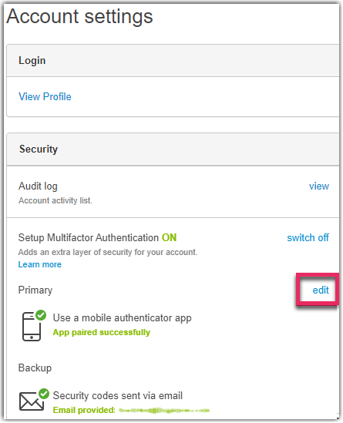Click green checkmark on envelope icon
The image size is (343, 423).
44,394
